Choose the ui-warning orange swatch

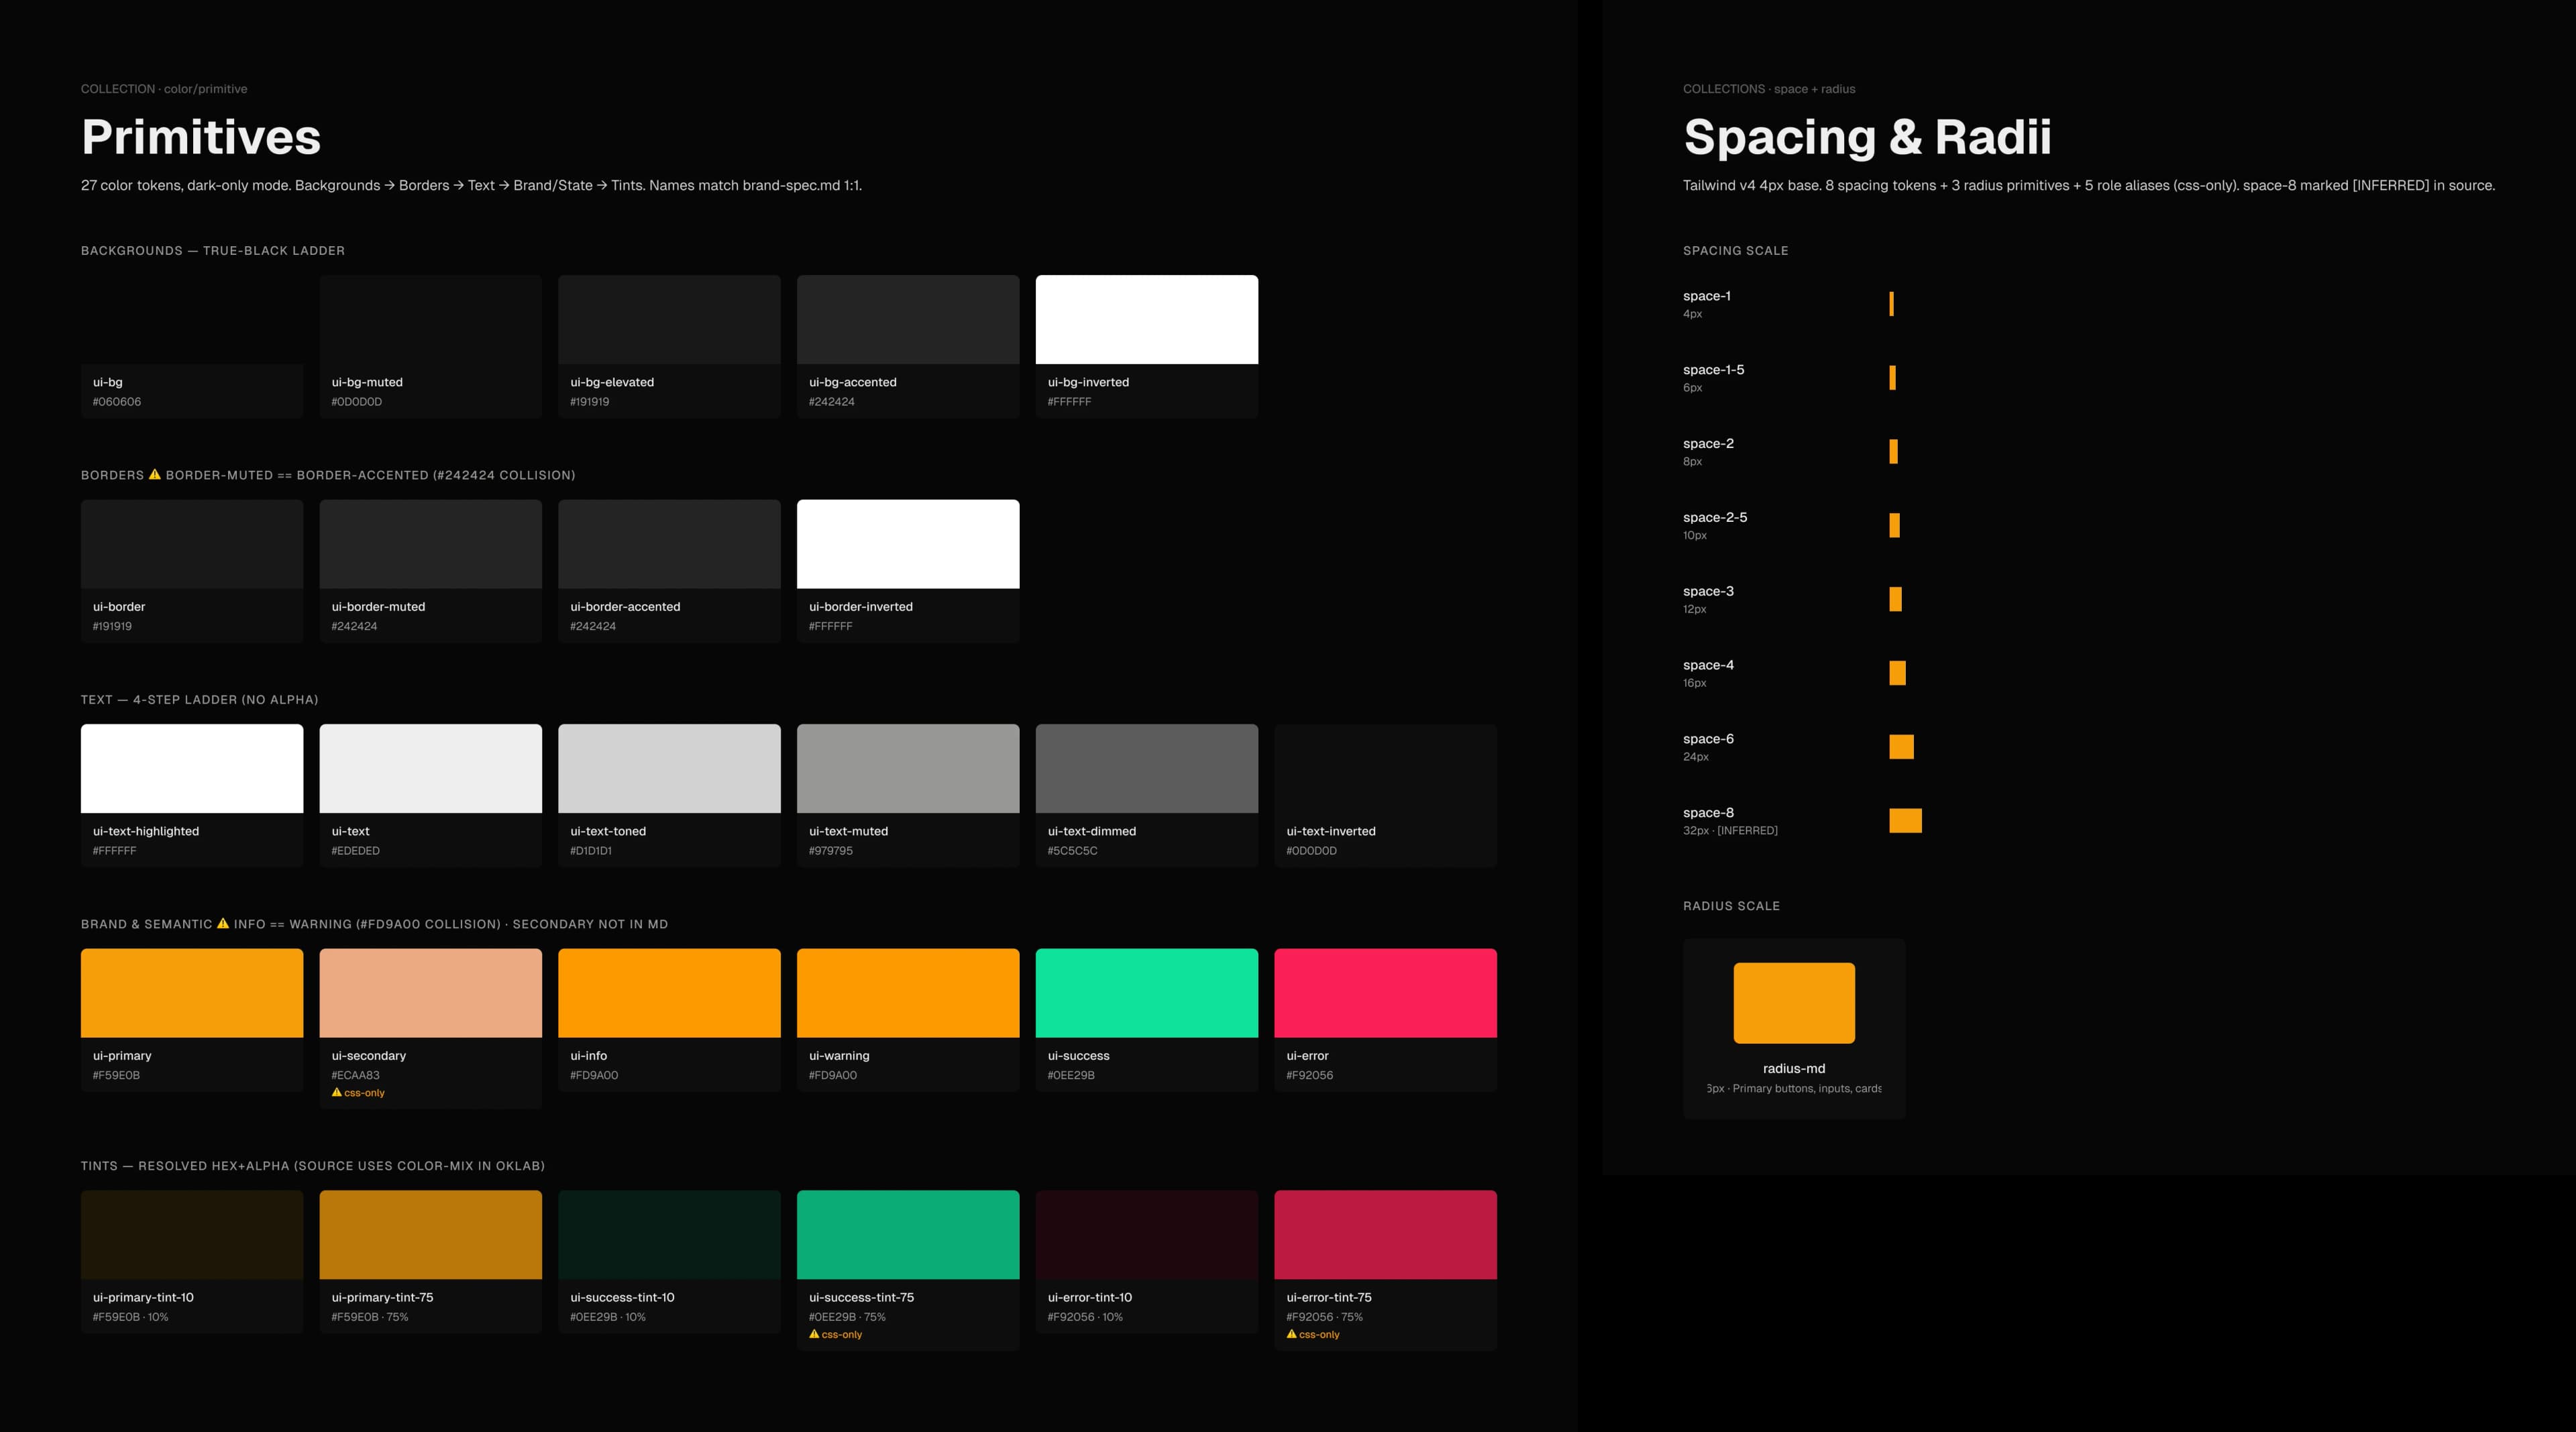click(x=908, y=993)
